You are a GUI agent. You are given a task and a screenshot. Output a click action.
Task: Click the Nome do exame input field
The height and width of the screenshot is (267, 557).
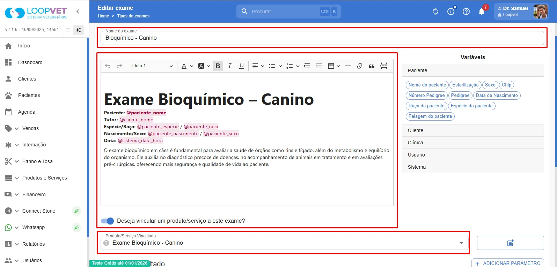(x=322, y=38)
